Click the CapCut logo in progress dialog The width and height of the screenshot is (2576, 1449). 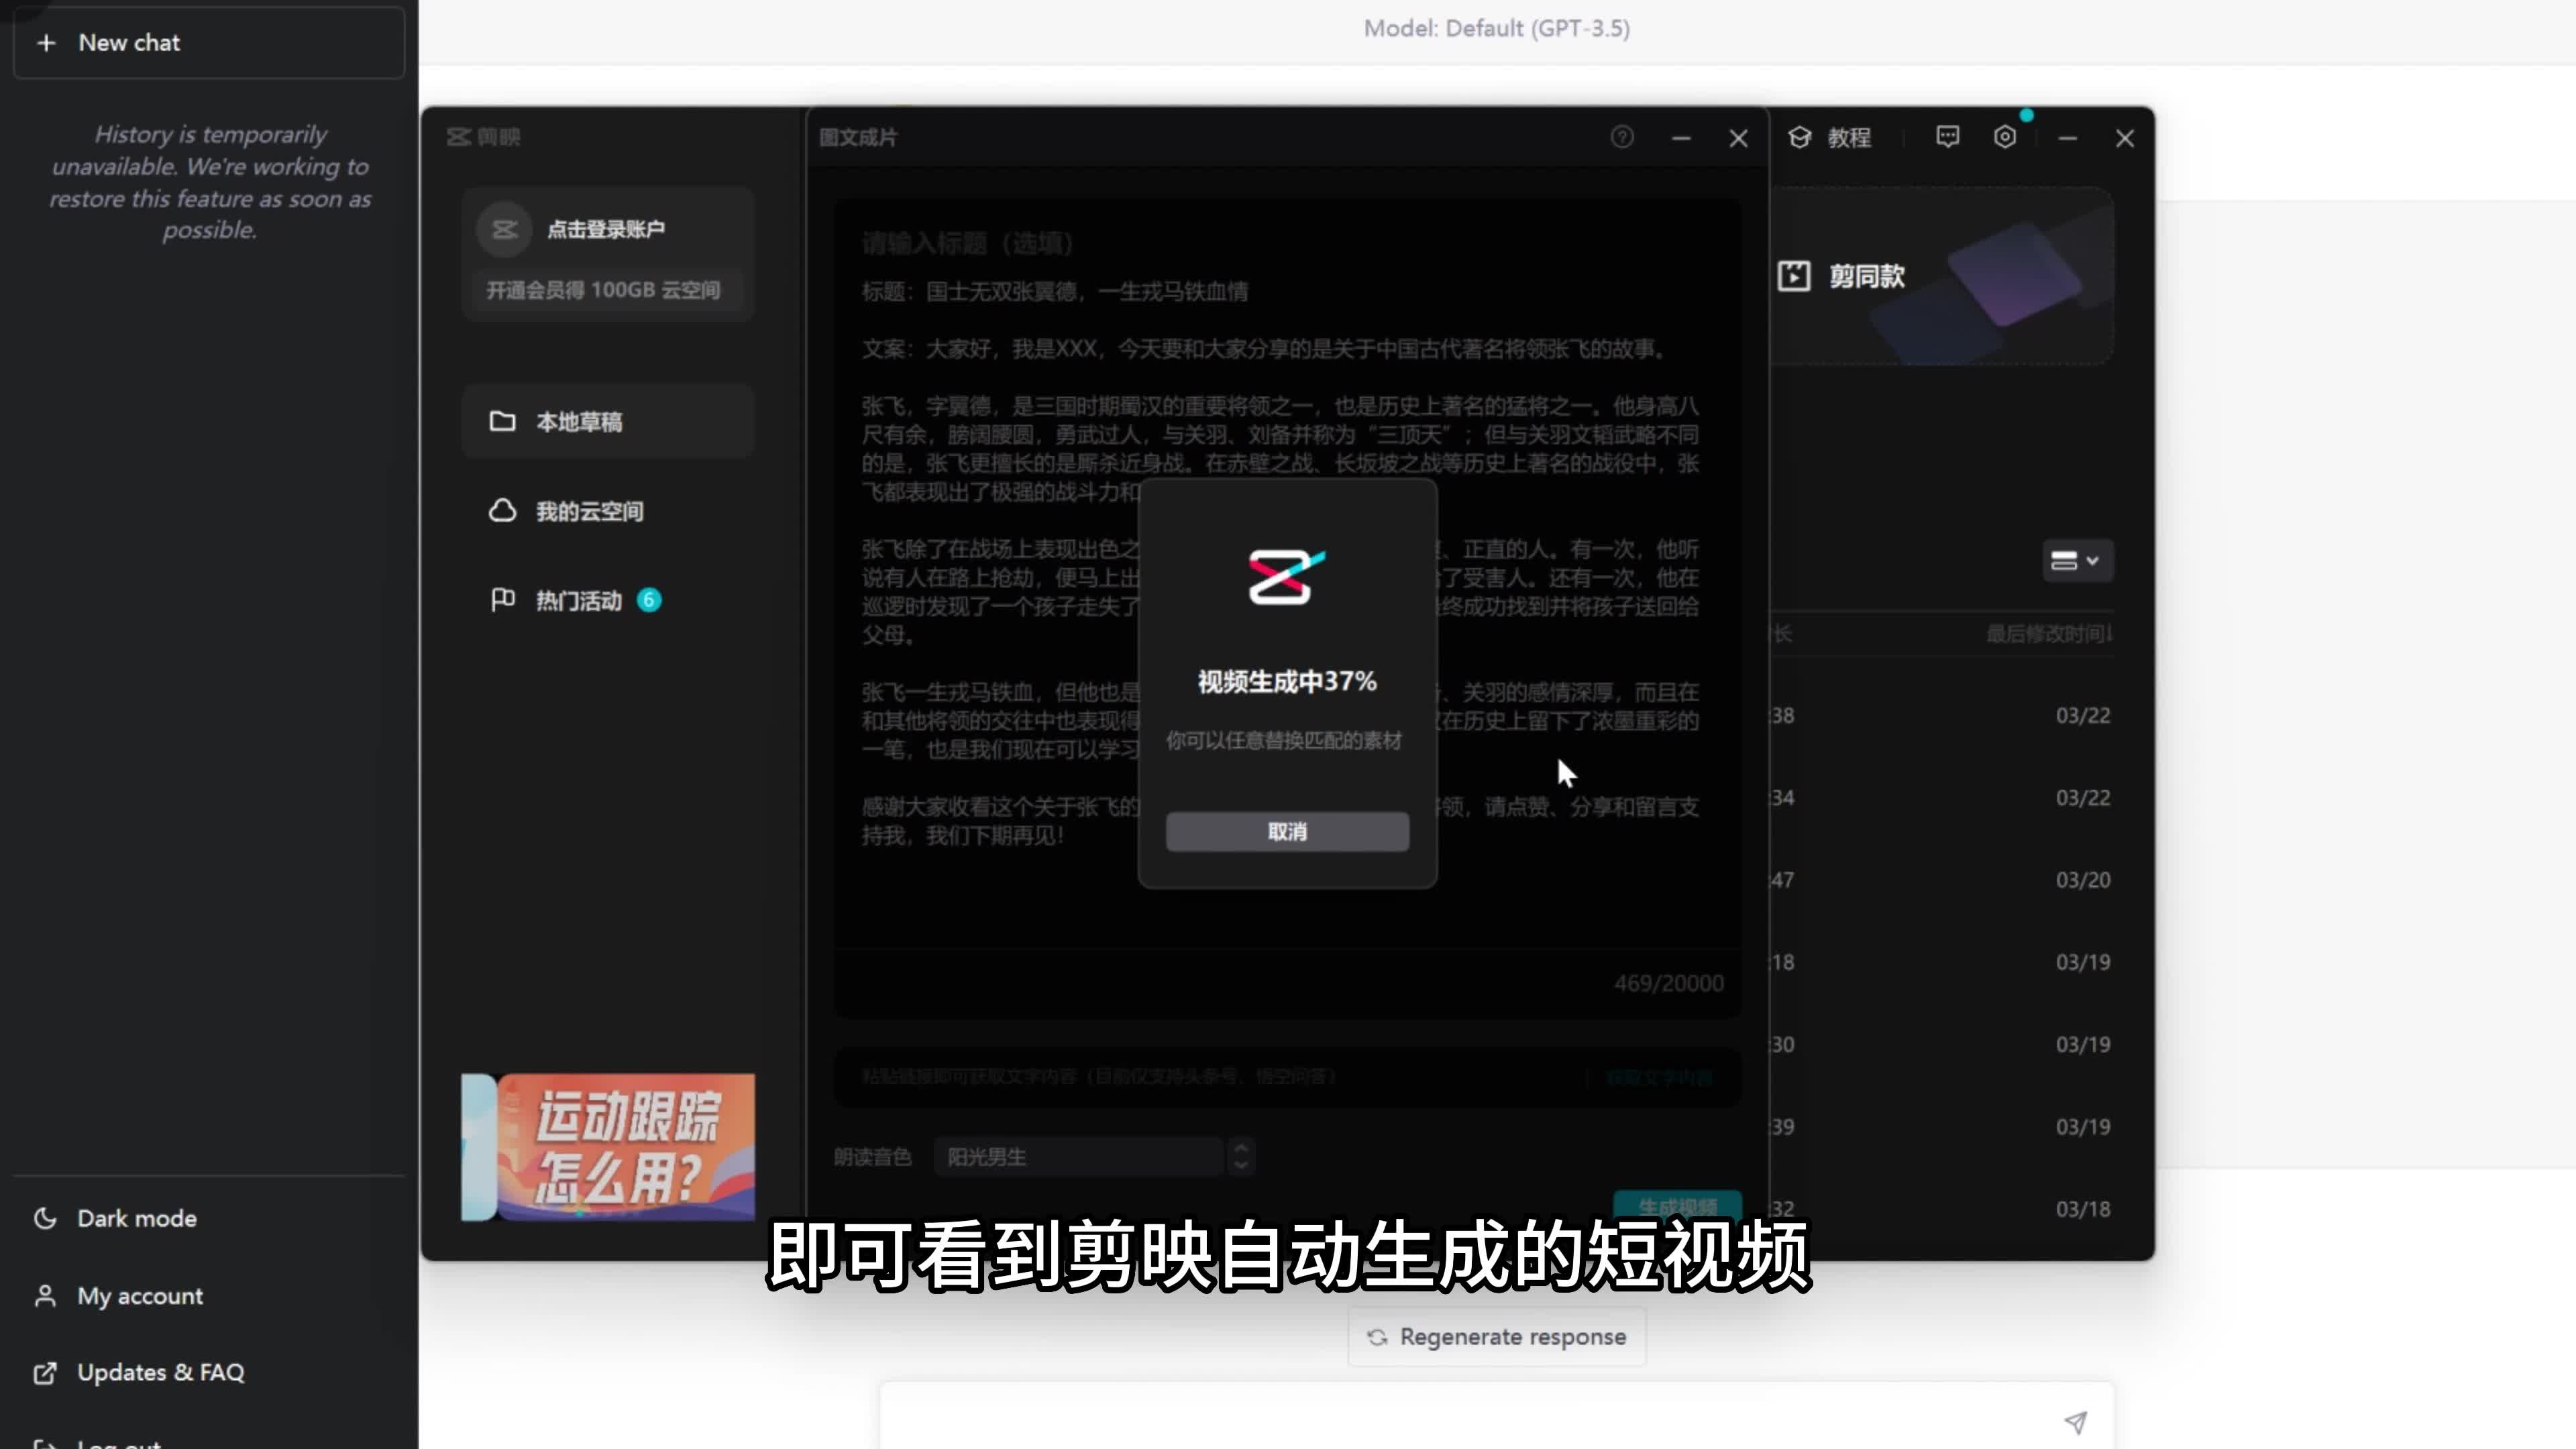[1287, 576]
